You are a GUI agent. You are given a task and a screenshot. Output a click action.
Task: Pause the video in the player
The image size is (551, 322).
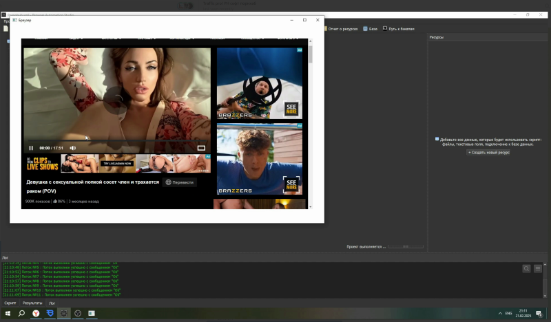[31, 148]
